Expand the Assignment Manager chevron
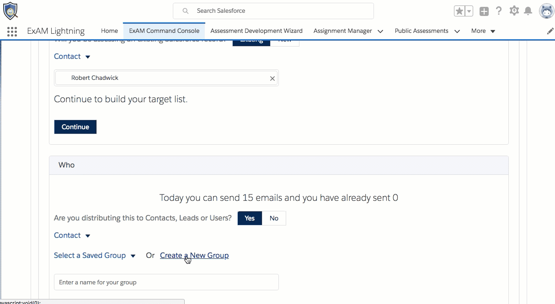This screenshot has width=555, height=304. point(380,31)
